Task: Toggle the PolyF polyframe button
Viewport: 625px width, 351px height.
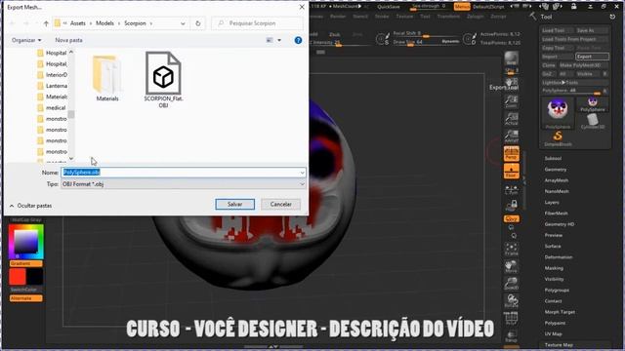Action: point(511,319)
